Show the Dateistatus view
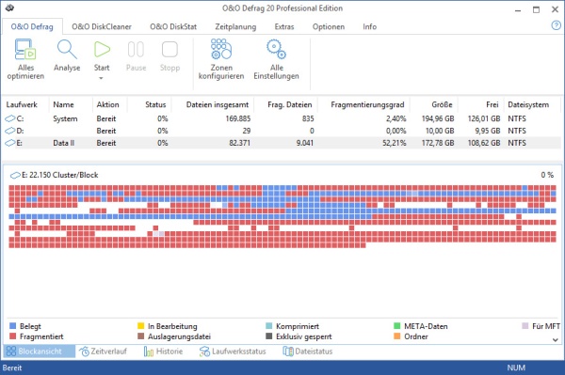The image size is (565, 375). click(308, 352)
